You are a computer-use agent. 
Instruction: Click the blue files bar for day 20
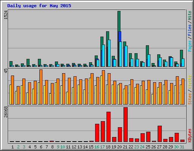point(120,37)
